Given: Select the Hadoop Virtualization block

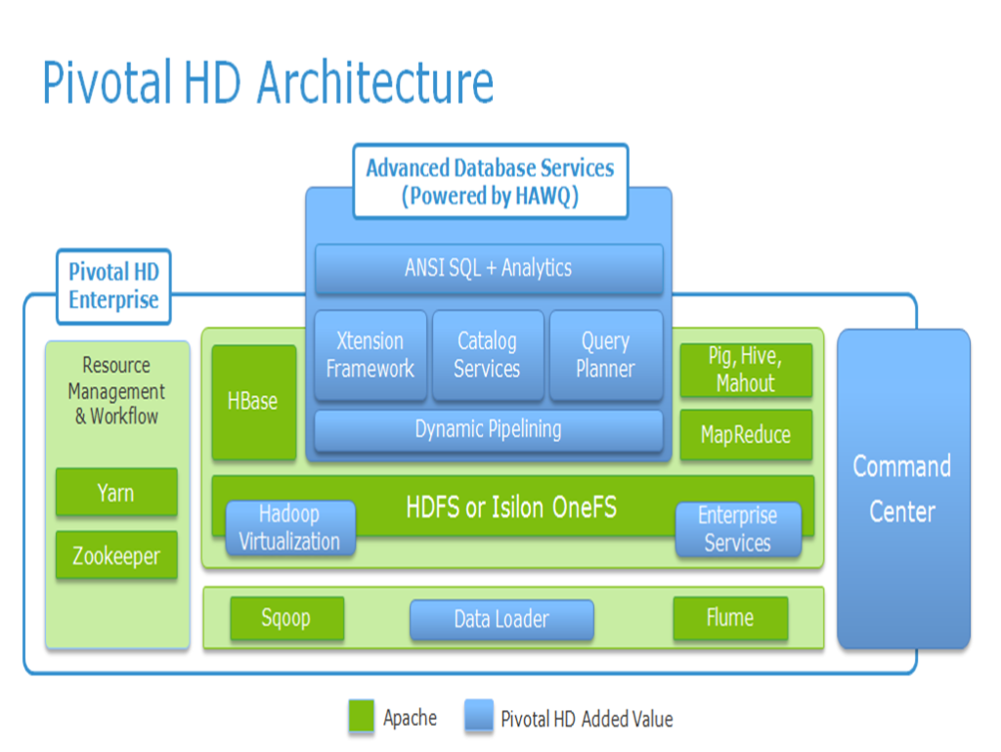Looking at the screenshot, I should click(x=289, y=527).
